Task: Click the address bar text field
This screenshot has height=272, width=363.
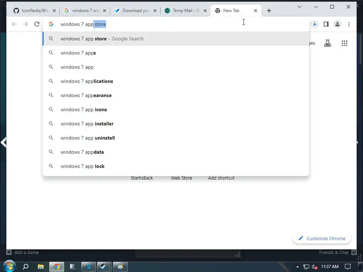Action: click(176, 24)
